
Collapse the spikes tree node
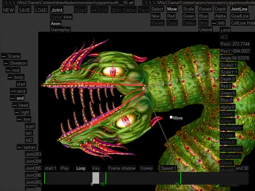point(19,147)
